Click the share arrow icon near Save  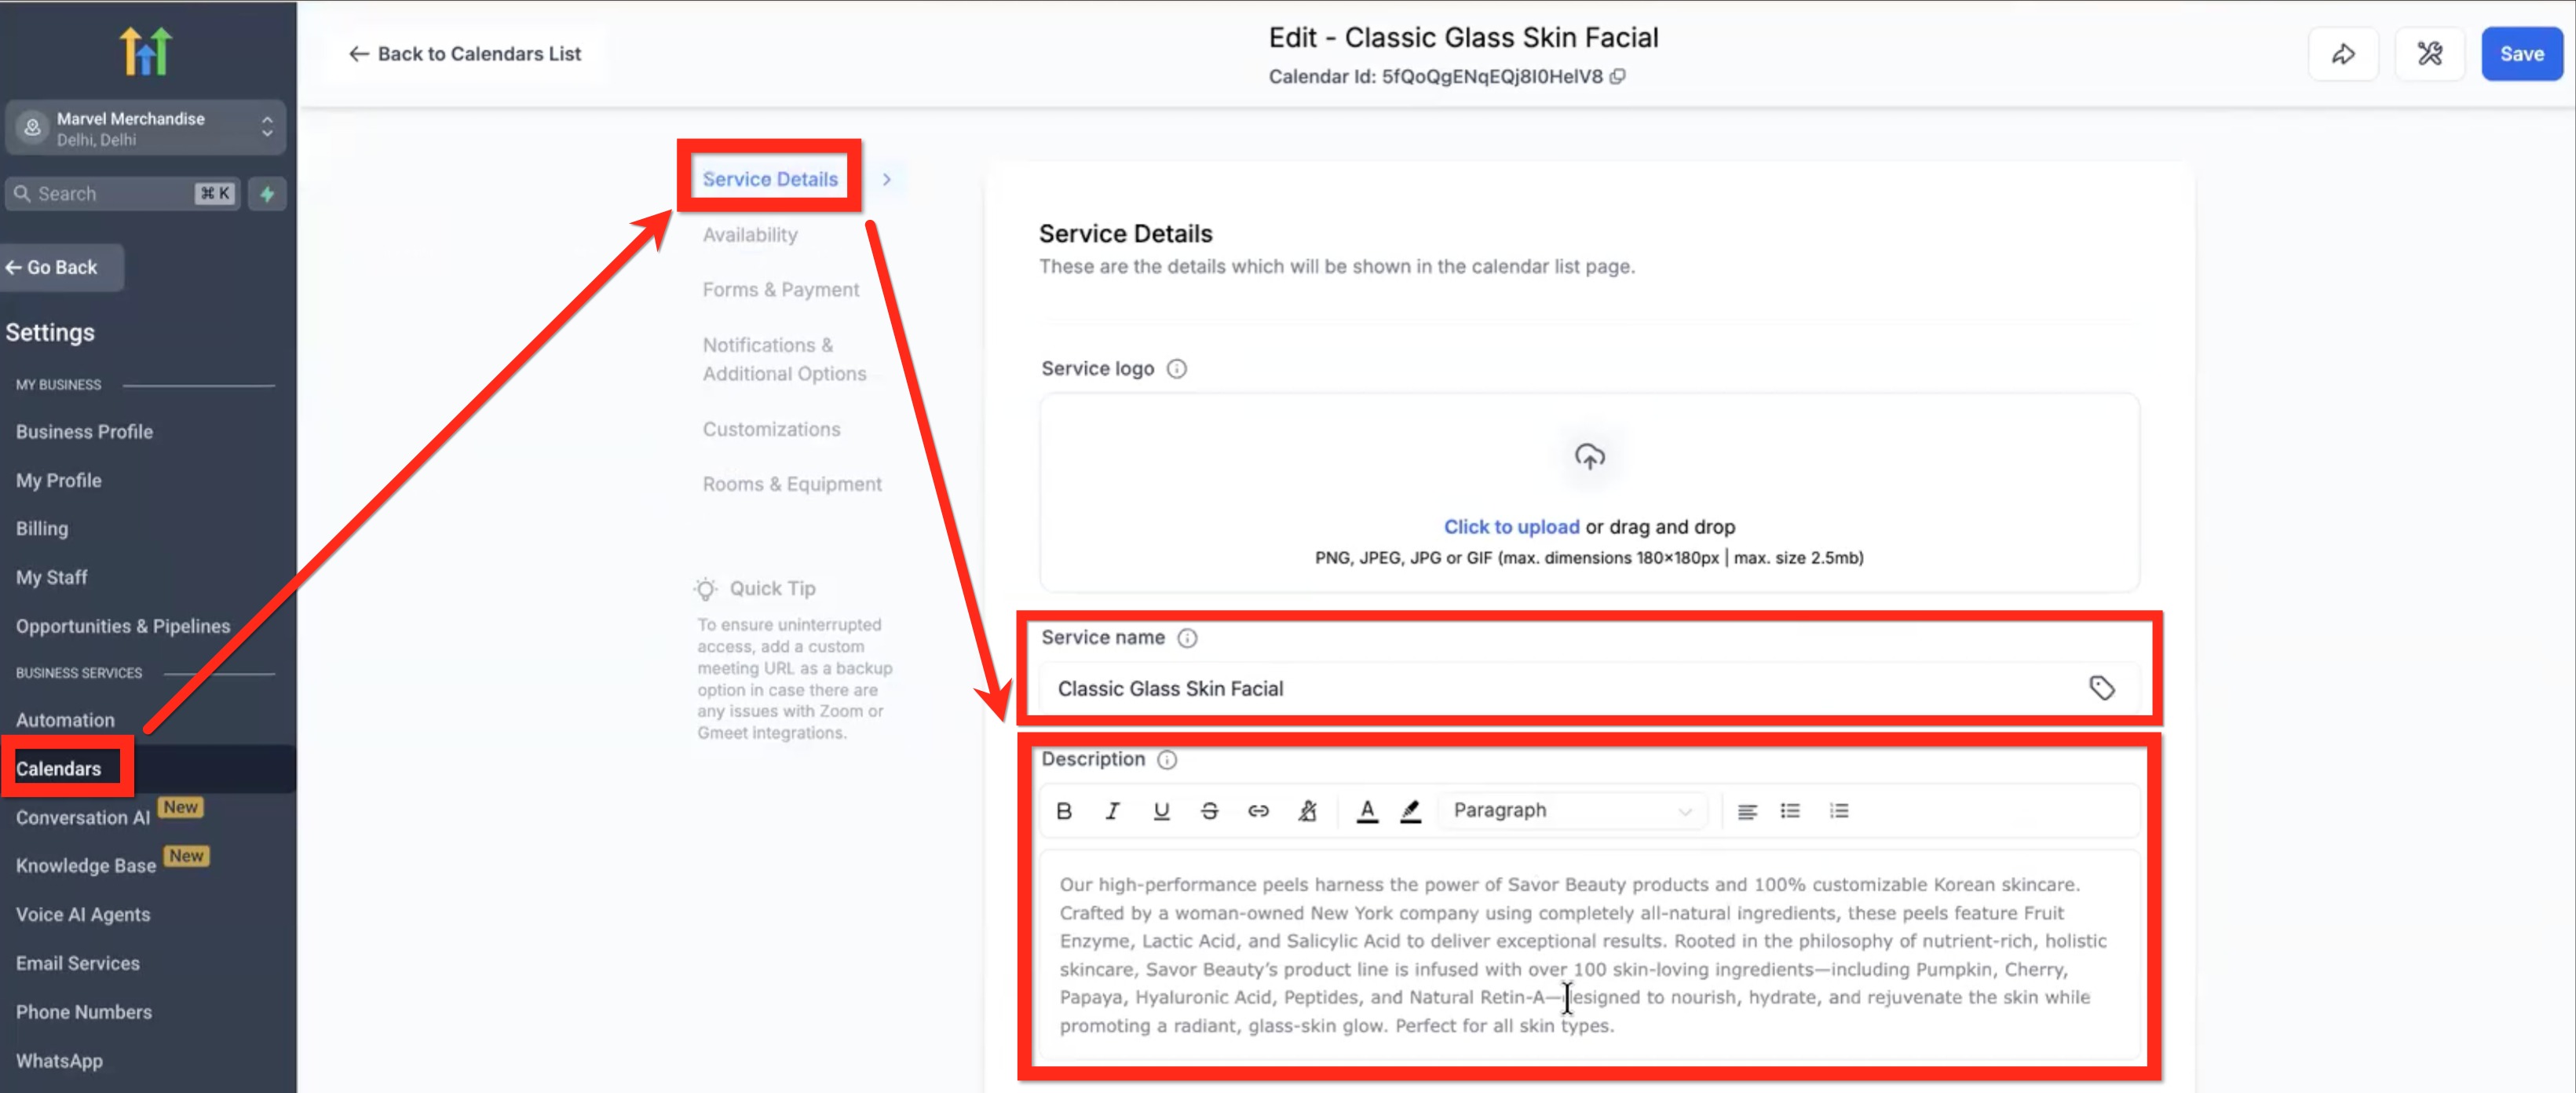(2343, 54)
